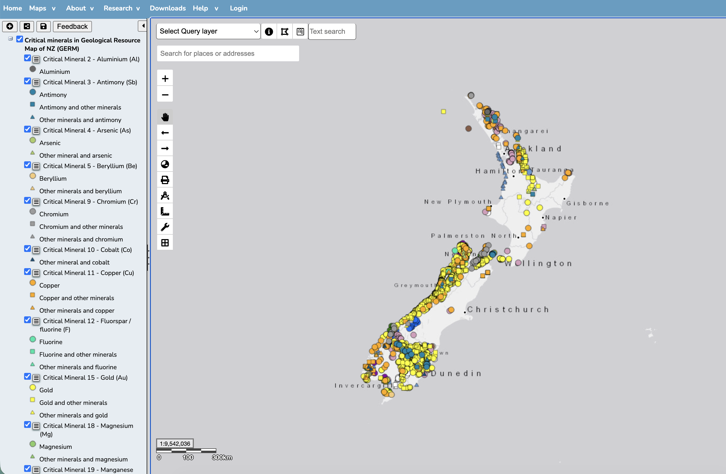Toggle Critical Mineral 11 Copper checkbox
Viewport: 726px width, 474px height.
click(27, 272)
